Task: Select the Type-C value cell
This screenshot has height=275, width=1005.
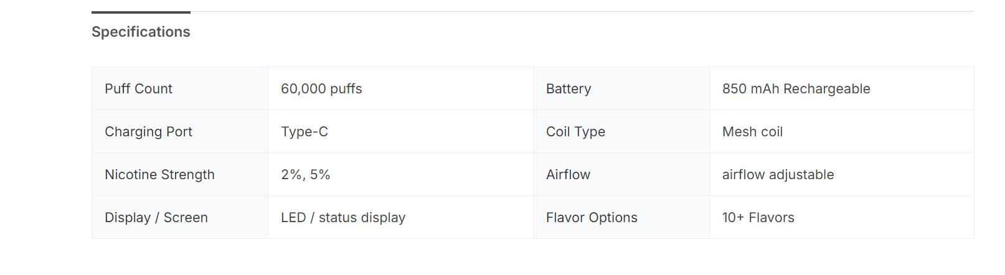Action: click(304, 132)
